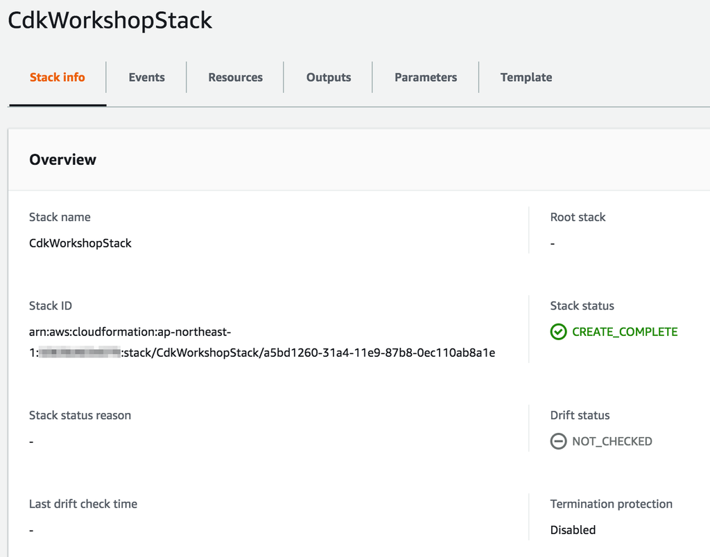
Task: Click the Overview section heading
Action: pos(62,160)
